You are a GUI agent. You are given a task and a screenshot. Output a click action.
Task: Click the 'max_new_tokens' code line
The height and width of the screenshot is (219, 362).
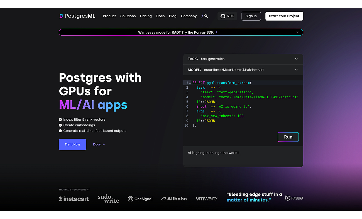222,116
